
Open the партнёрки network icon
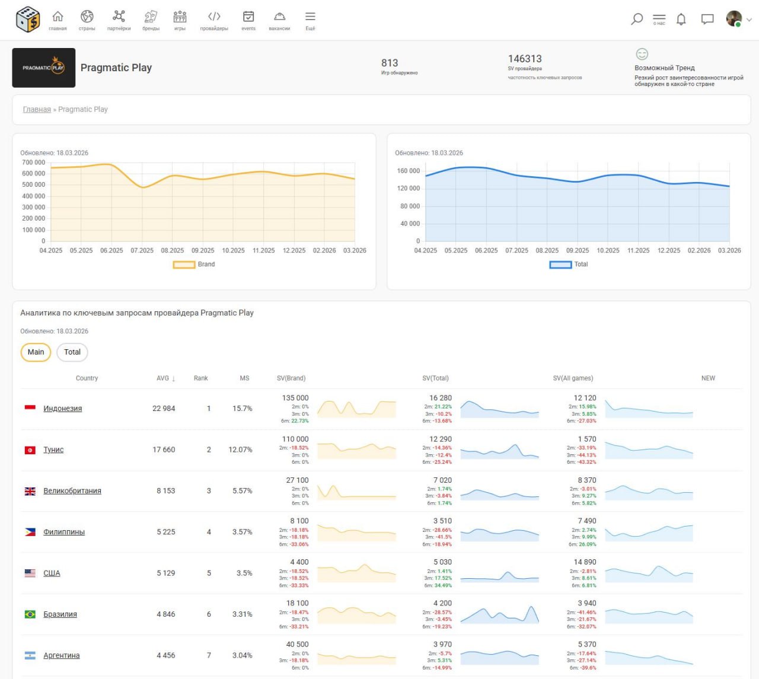pos(119,17)
